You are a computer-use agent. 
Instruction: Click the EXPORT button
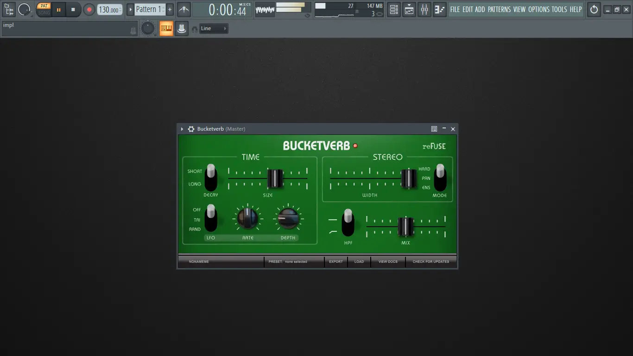click(336, 261)
